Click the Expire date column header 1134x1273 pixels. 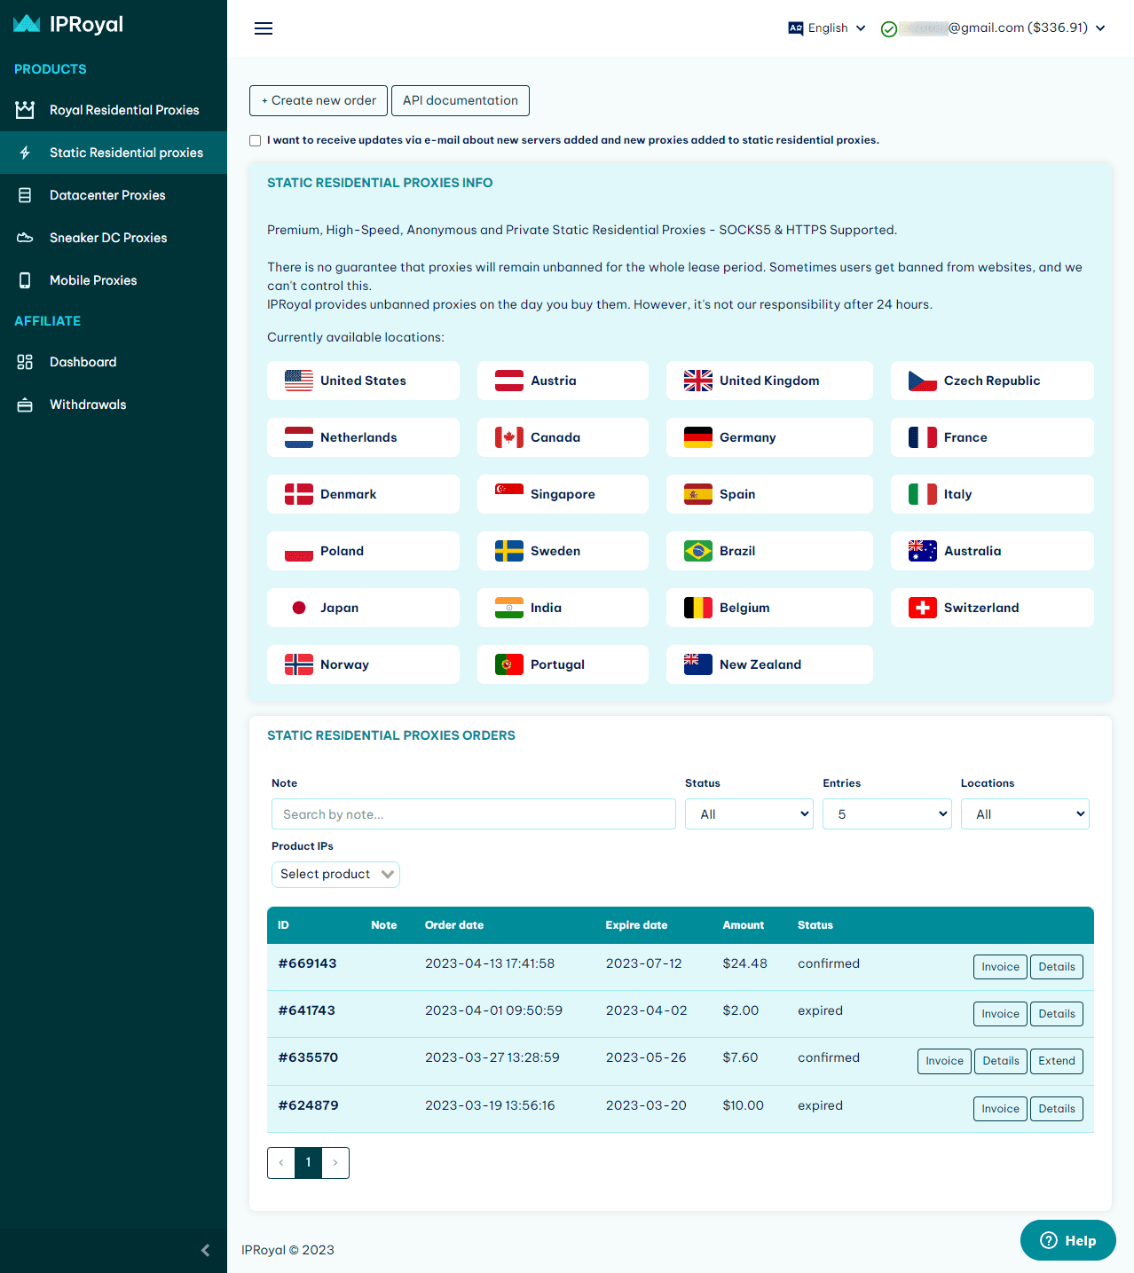point(636,925)
